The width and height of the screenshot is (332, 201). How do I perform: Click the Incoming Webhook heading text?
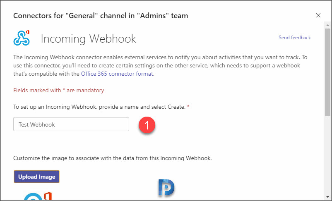[x=88, y=39]
